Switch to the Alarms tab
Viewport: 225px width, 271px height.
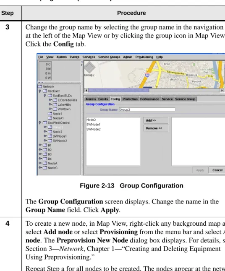point(91,99)
